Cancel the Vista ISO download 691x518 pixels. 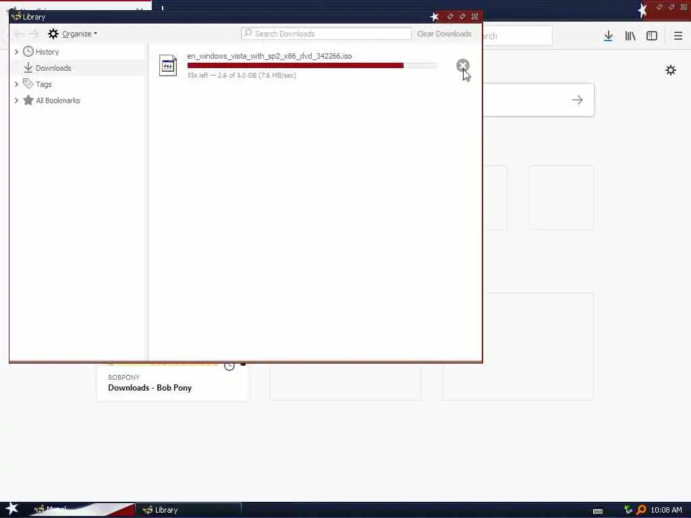pyautogui.click(x=462, y=65)
